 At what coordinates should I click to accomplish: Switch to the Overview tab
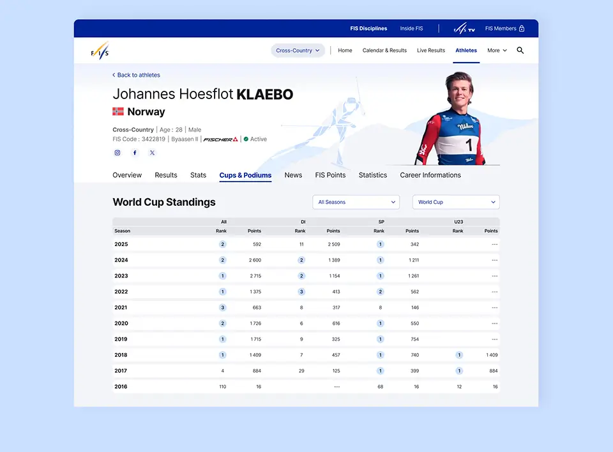click(127, 175)
